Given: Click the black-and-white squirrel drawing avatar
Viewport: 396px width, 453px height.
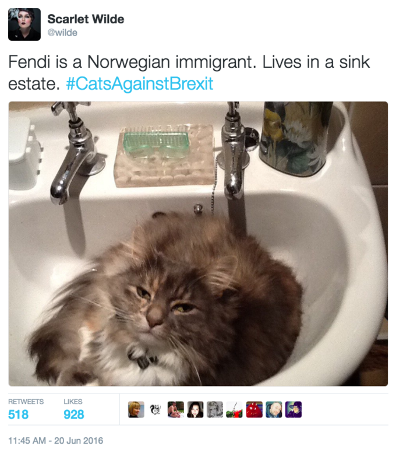Looking at the screenshot, I should (x=156, y=409).
